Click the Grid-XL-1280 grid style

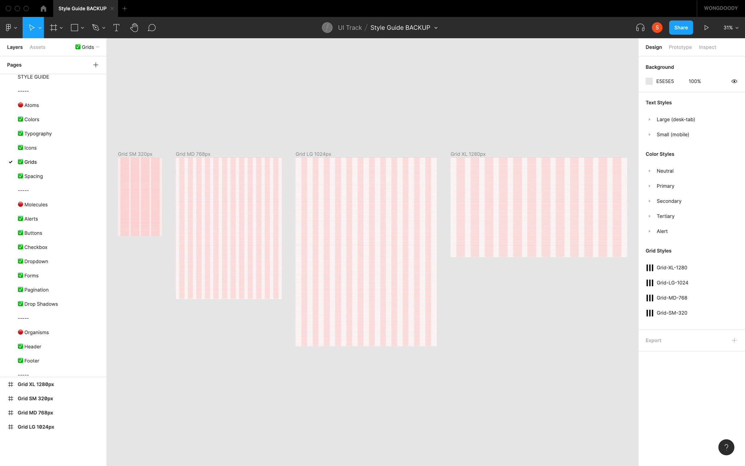tap(672, 267)
